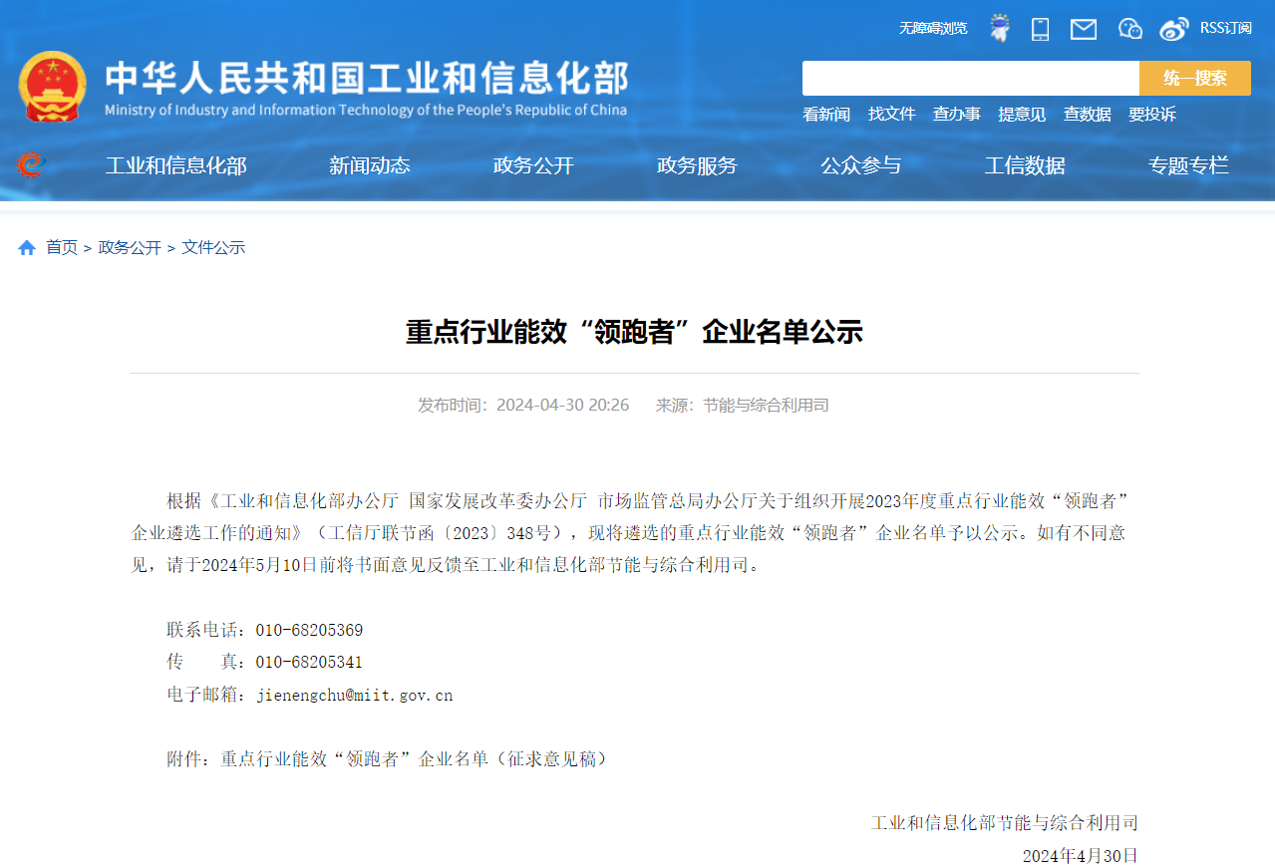
Task: Click the 文件公示 breadcrumb link
Action: pyautogui.click(x=213, y=247)
